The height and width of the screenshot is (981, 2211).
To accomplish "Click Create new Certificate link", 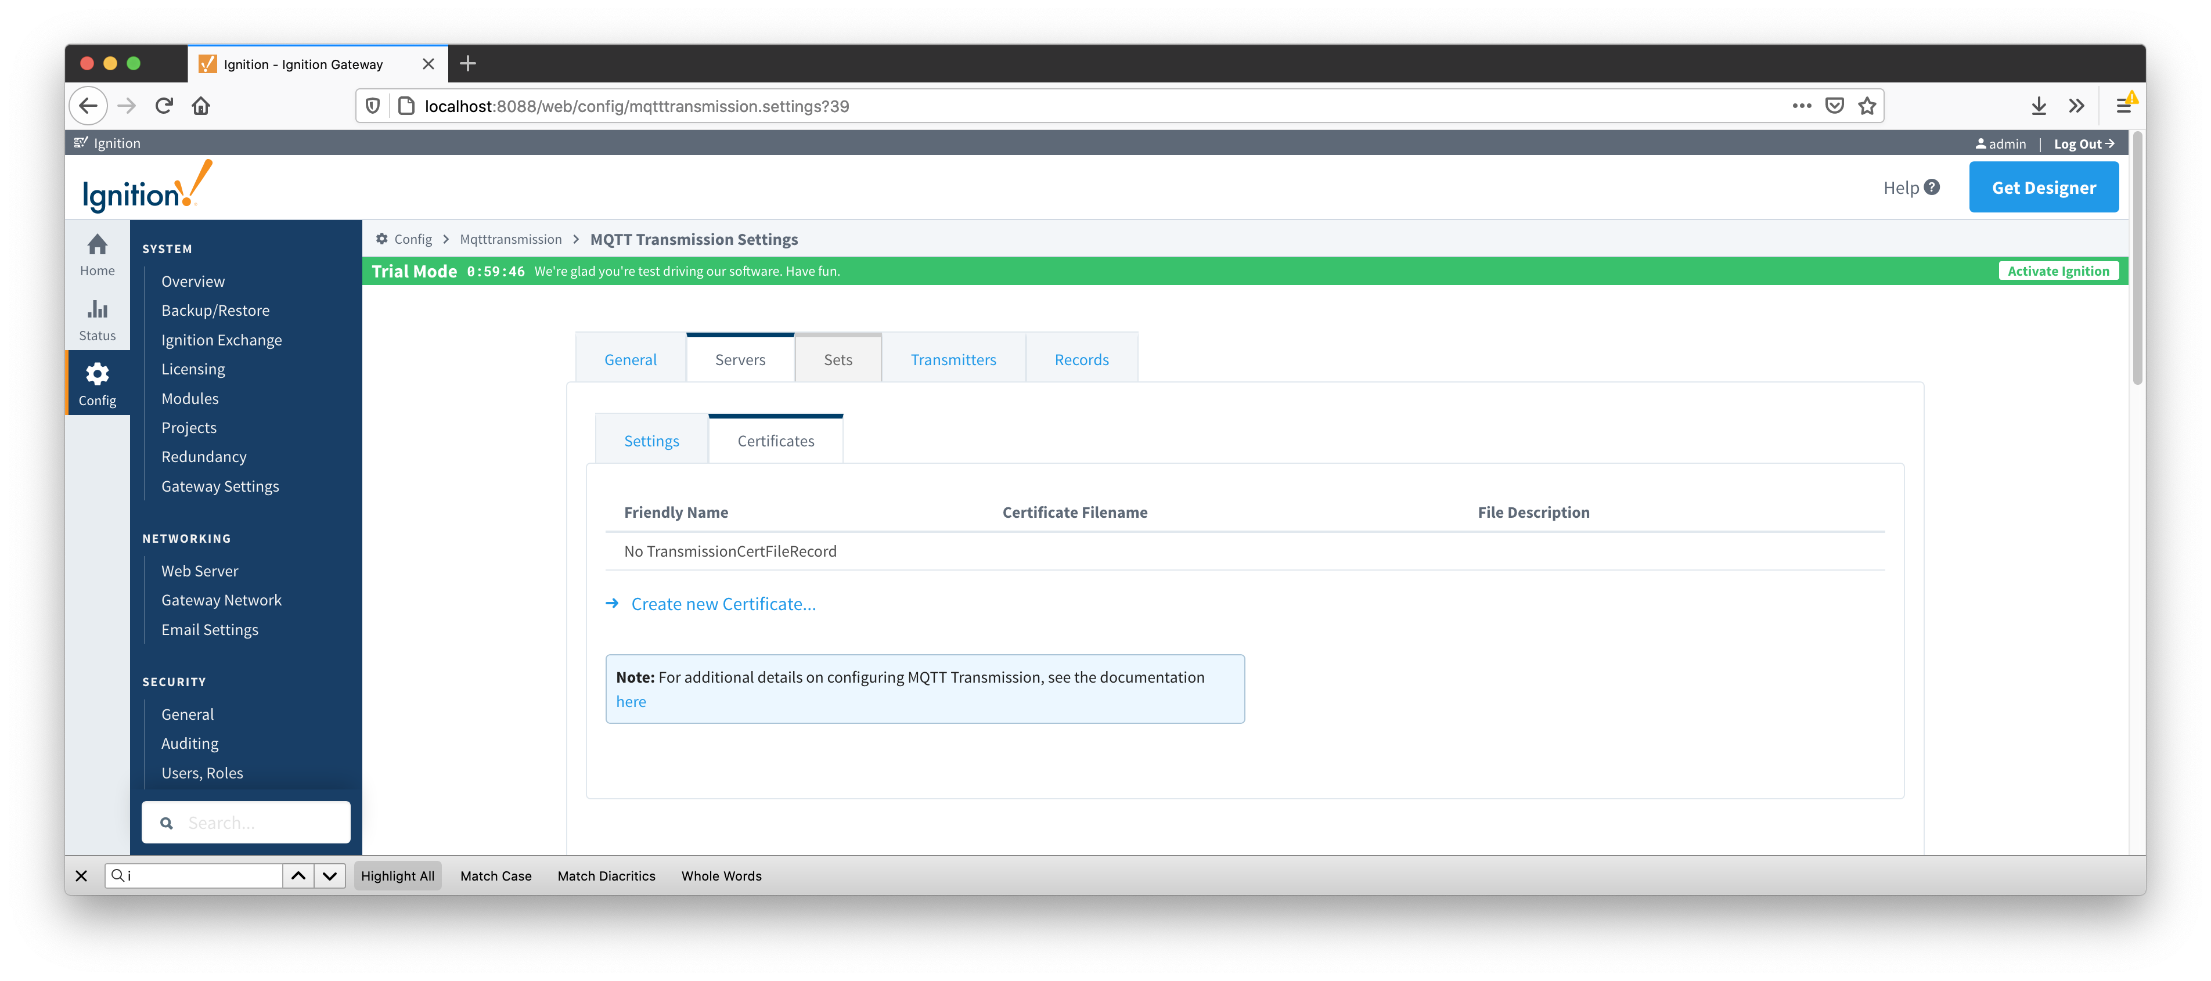I will pos(723,603).
